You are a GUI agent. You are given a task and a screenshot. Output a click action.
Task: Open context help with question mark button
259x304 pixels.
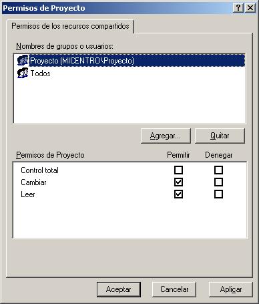click(238, 8)
